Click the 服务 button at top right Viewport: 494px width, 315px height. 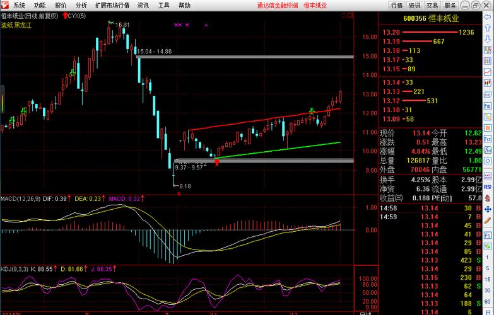point(450,5)
